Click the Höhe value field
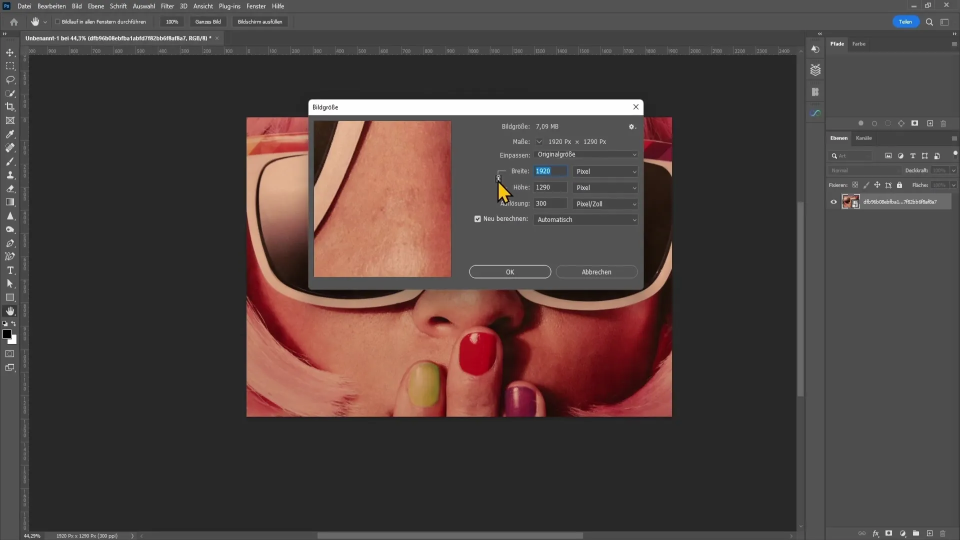Screen dimensions: 960x540 (x=550, y=187)
